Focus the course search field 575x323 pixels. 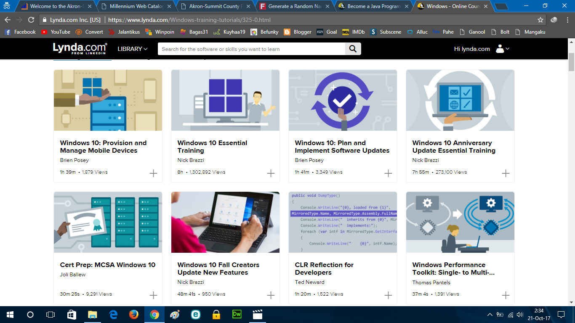(252, 49)
